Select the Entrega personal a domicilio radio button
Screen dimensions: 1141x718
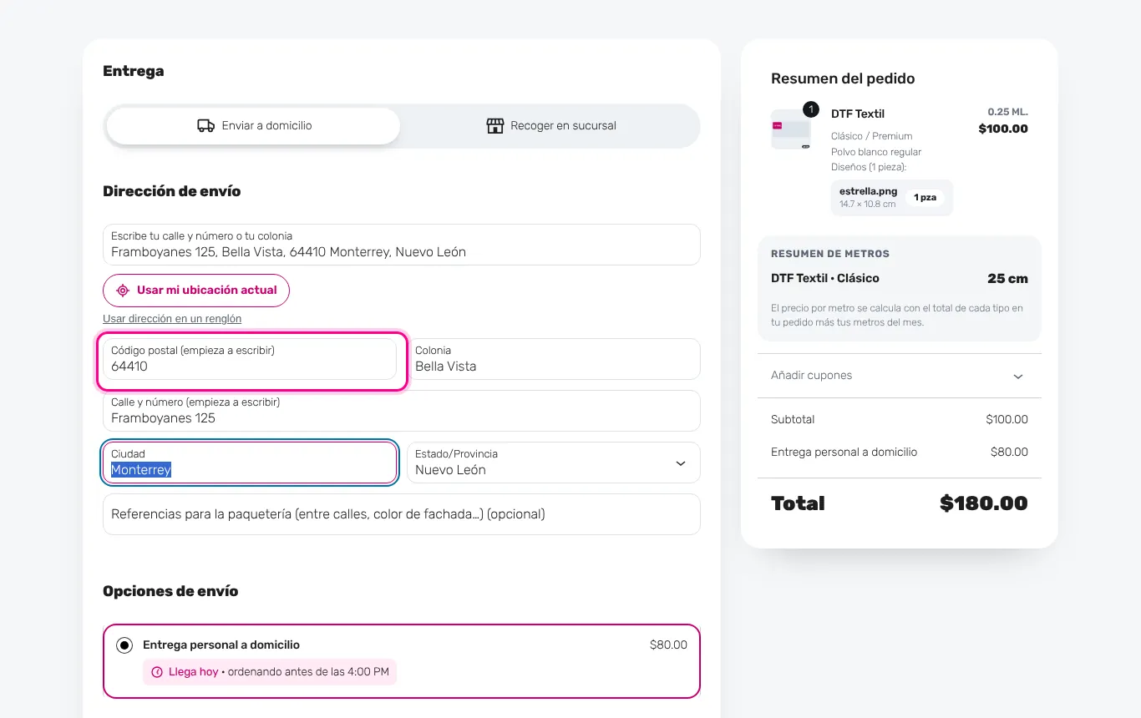point(124,645)
